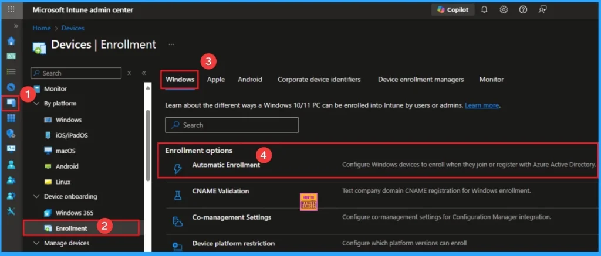This screenshot has width=601, height=256.
Task: Click the Home breadcrumb link
Action: coord(42,28)
